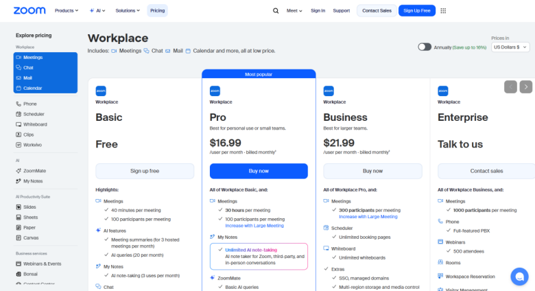Click the $21.99 Business price
The height and width of the screenshot is (291, 535).
click(339, 143)
